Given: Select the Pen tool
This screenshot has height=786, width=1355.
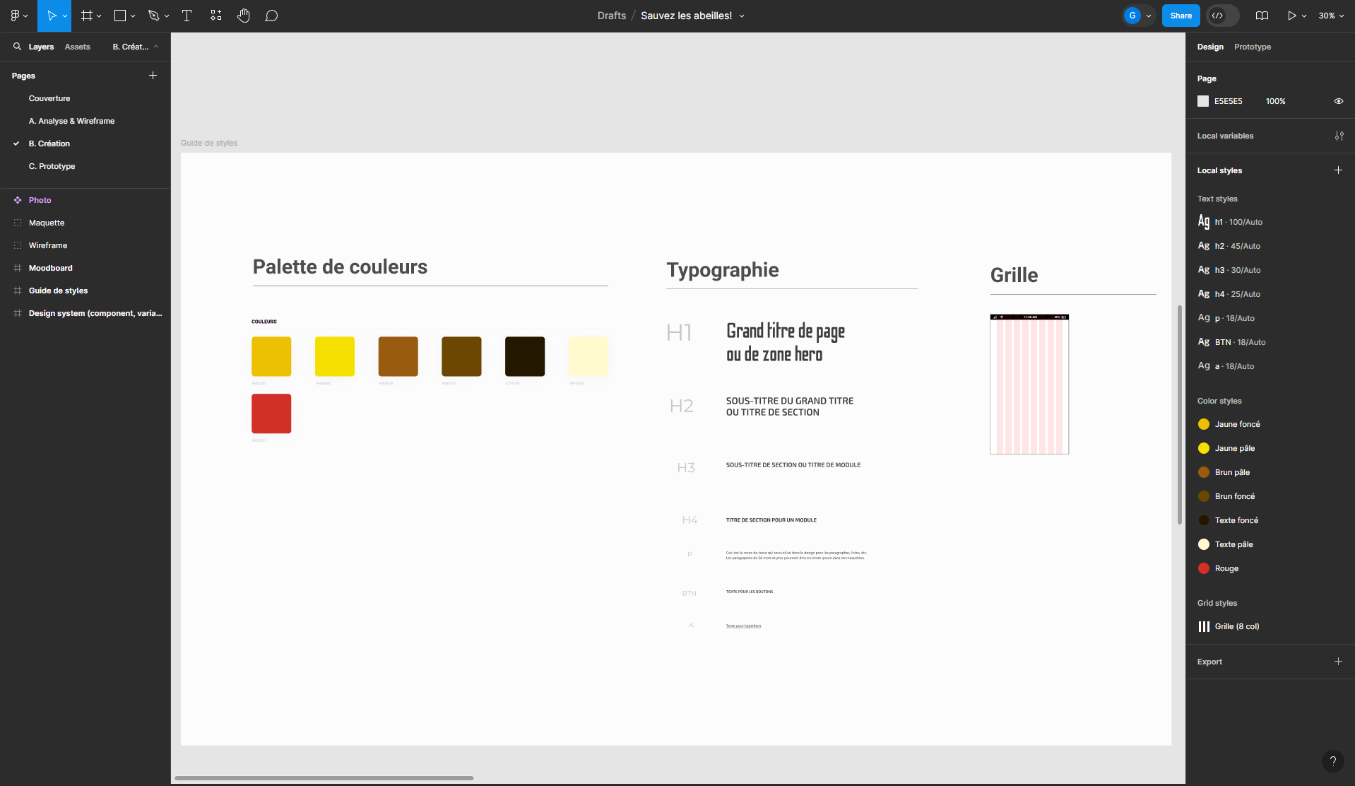Looking at the screenshot, I should coord(154,16).
